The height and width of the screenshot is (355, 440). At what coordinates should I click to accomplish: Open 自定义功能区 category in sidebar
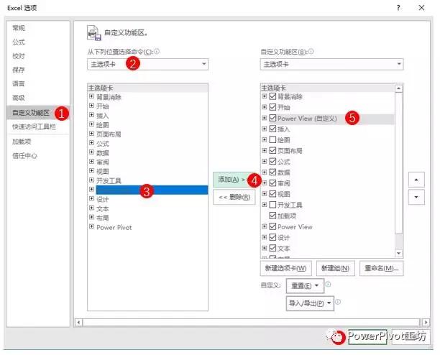[38, 113]
